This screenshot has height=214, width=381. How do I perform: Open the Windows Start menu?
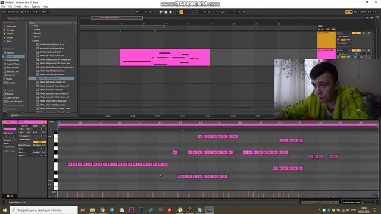pos(5,210)
